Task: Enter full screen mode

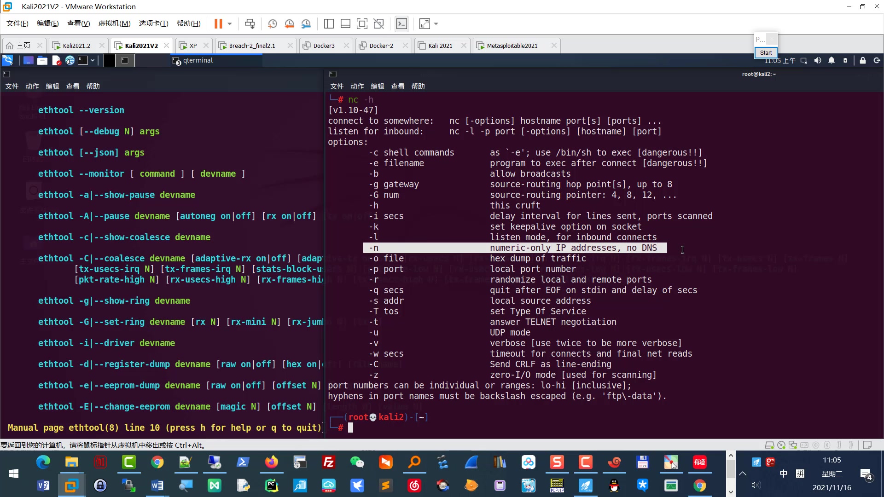Action: 362,23
